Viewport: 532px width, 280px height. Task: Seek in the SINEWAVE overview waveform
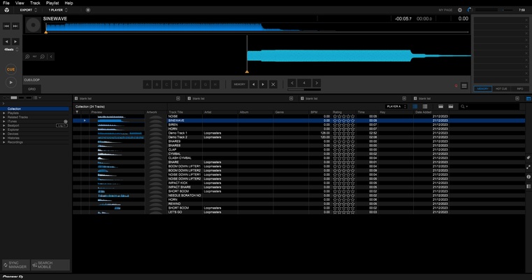click(x=257, y=27)
